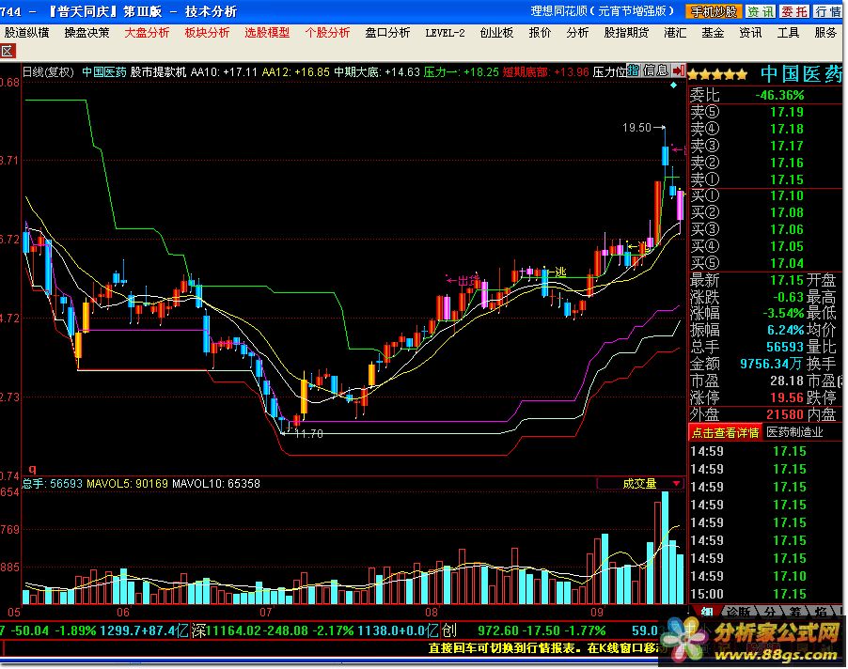Switch to the 诊断 diagnosis tab
Image resolution: width=848 pixels, height=669 pixels.
pyautogui.click(x=739, y=611)
